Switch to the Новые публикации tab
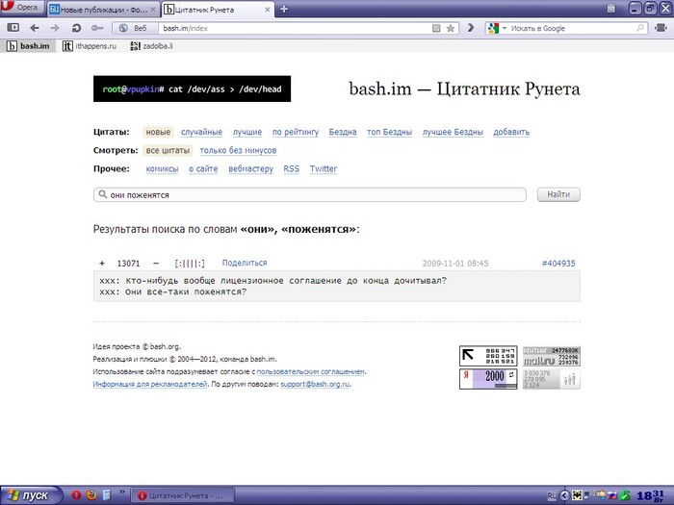 103,9
